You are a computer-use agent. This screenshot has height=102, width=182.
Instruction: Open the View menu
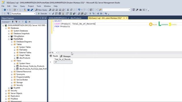coord(15,6)
